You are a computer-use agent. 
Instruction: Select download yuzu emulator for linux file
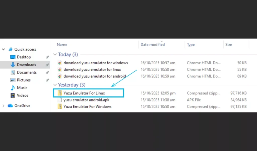pos(92,69)
